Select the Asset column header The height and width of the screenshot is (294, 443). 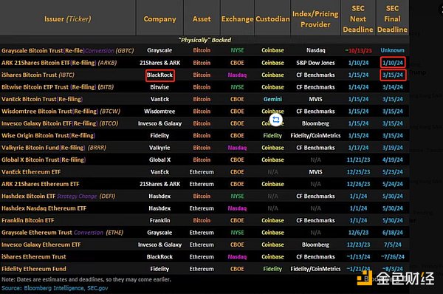tap(202, 19)
